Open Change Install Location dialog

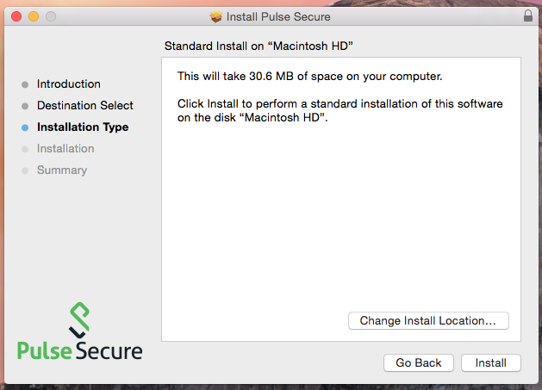[x=428, y=320]
